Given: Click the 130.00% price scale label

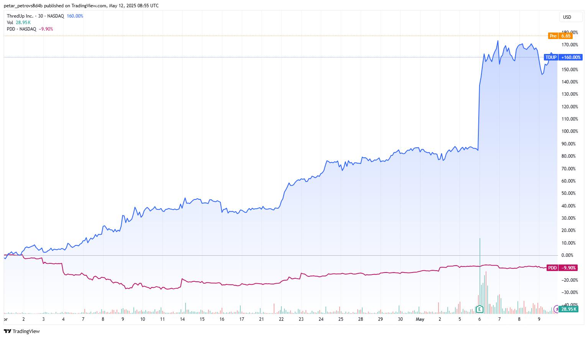Looking at the screenshot, I should coord(570,94).
